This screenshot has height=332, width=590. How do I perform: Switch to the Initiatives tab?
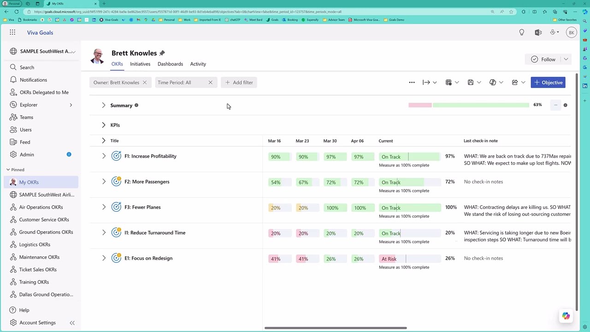(140, 64)
